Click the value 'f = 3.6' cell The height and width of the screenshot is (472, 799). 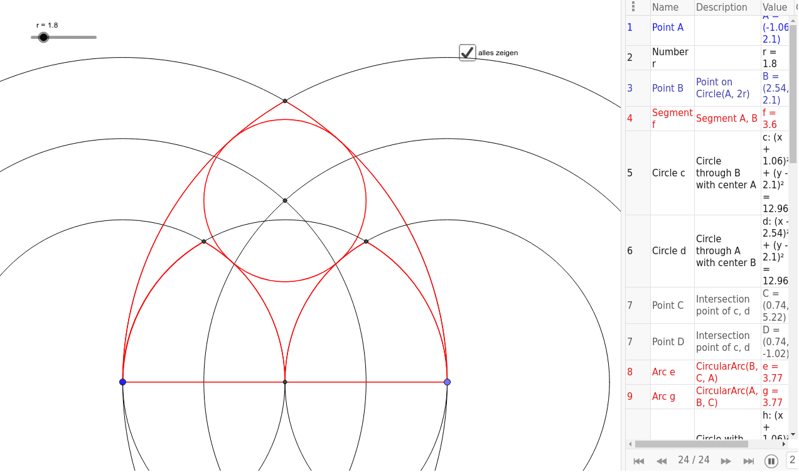(x=775, y=119)
